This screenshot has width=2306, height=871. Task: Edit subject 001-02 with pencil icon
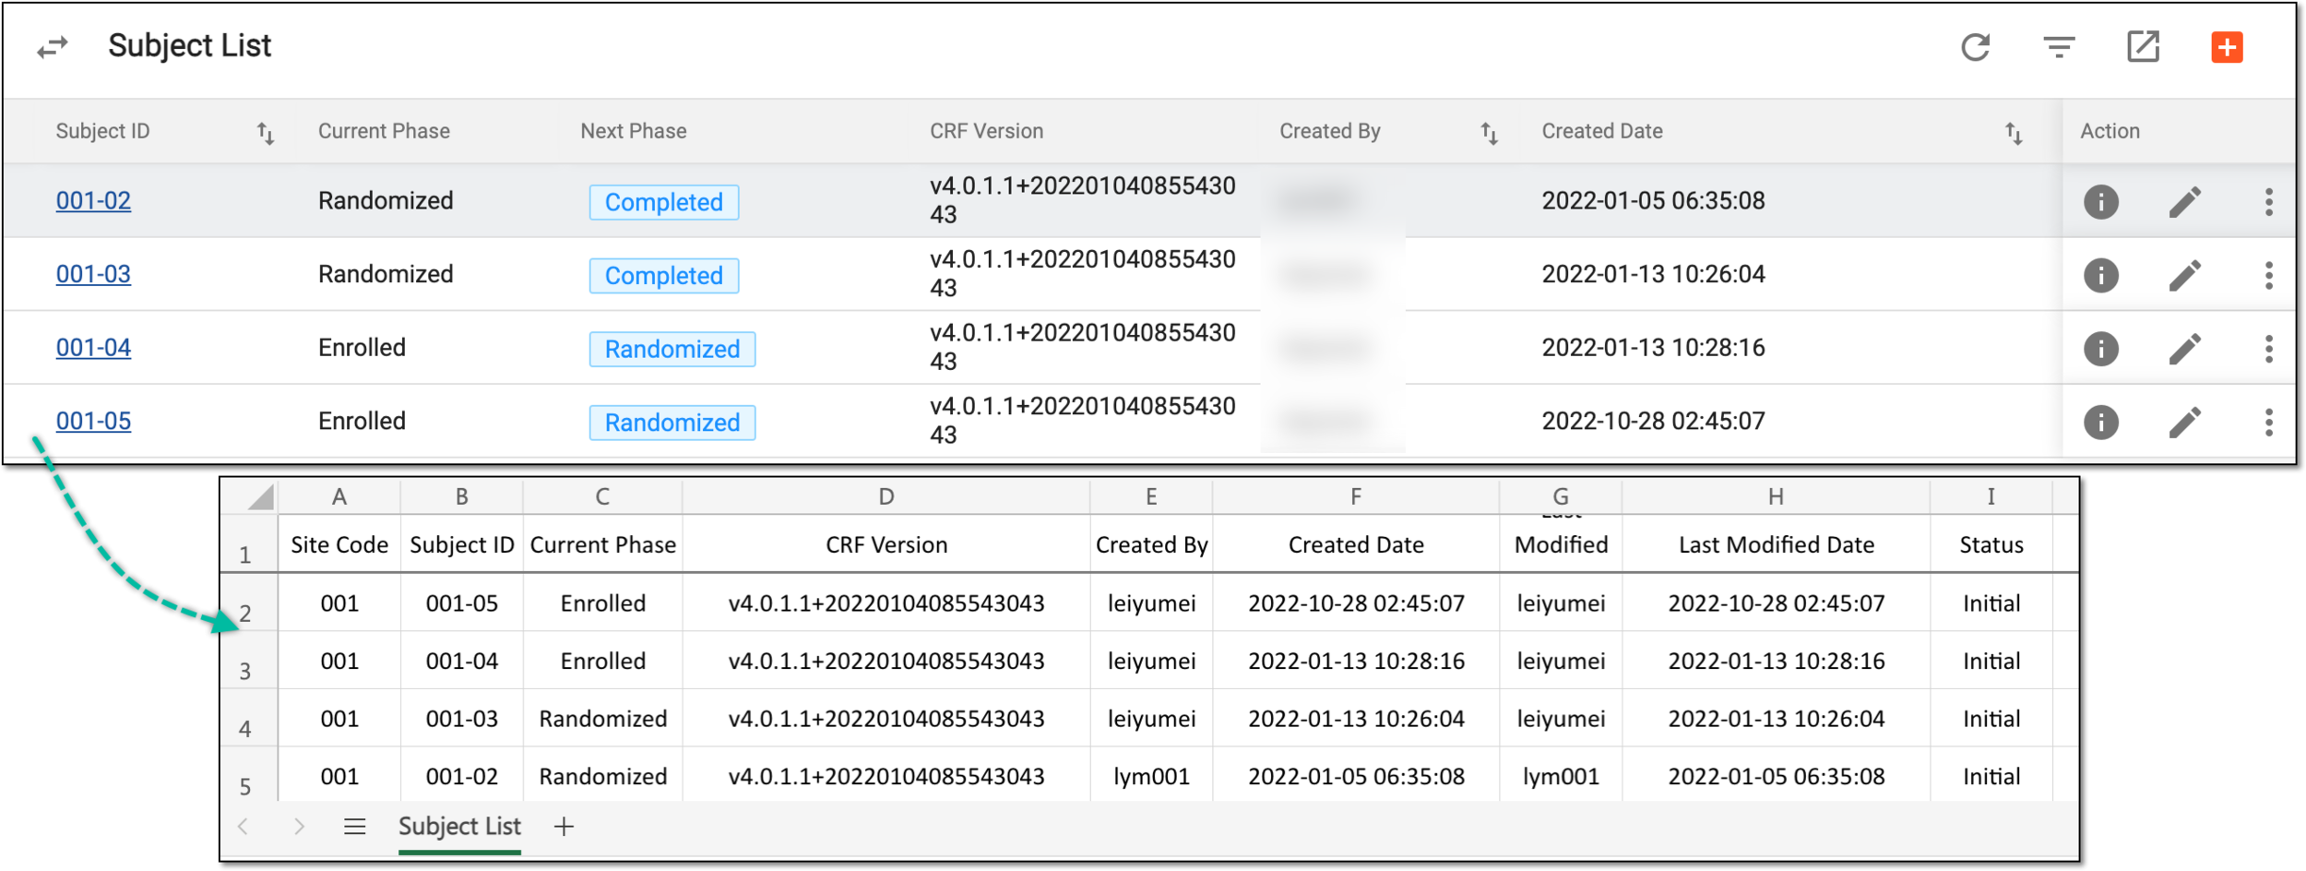(x=2184, y=202)
